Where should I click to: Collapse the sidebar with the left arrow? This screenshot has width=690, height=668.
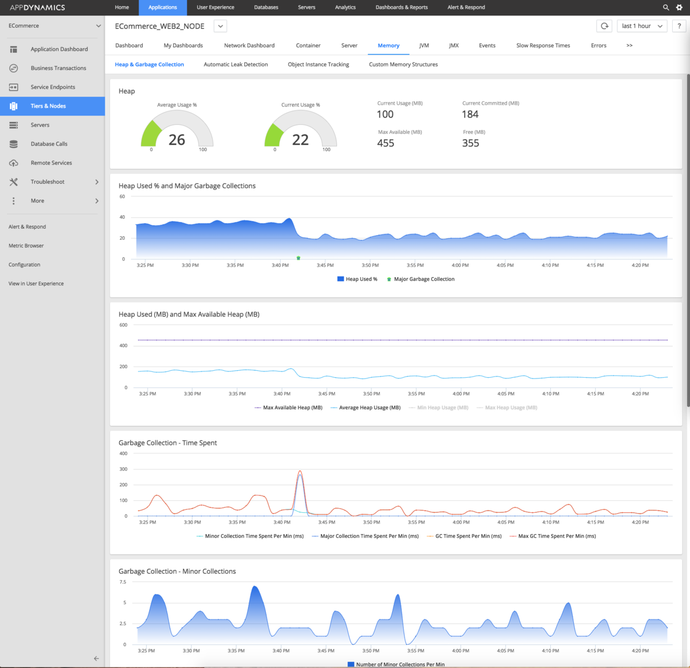(96, 659)
